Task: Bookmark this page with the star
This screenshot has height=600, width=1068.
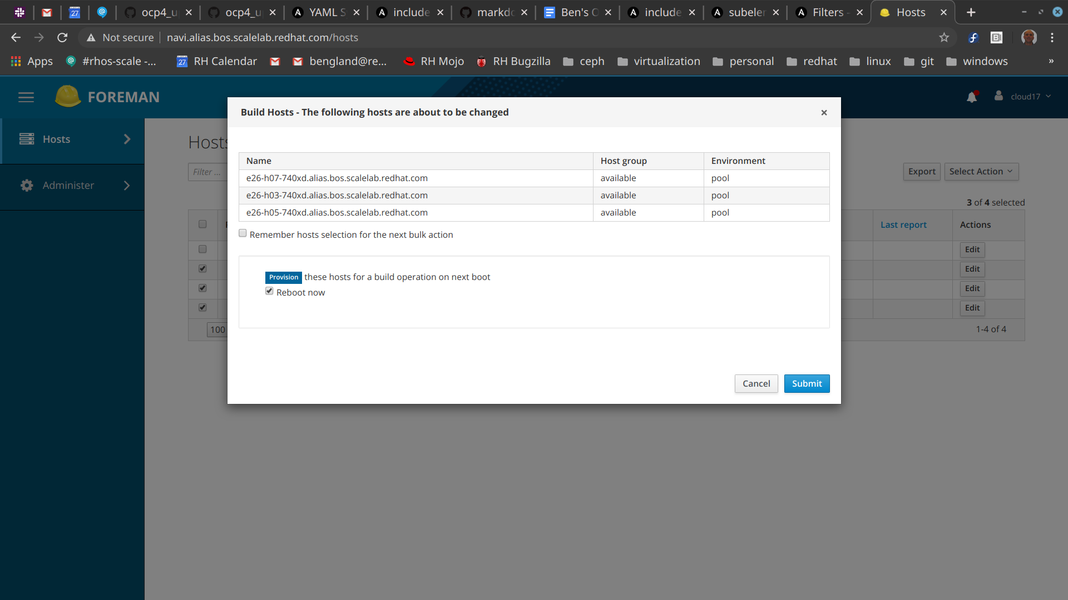Action: [944, 37]
